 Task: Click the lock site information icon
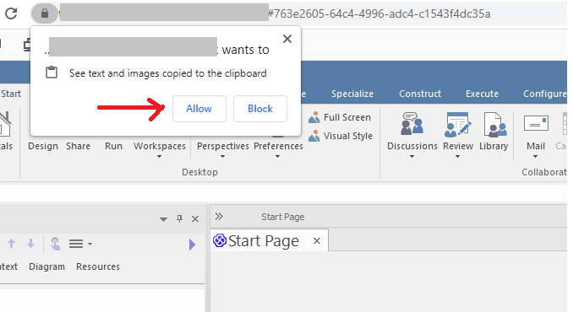45,13
